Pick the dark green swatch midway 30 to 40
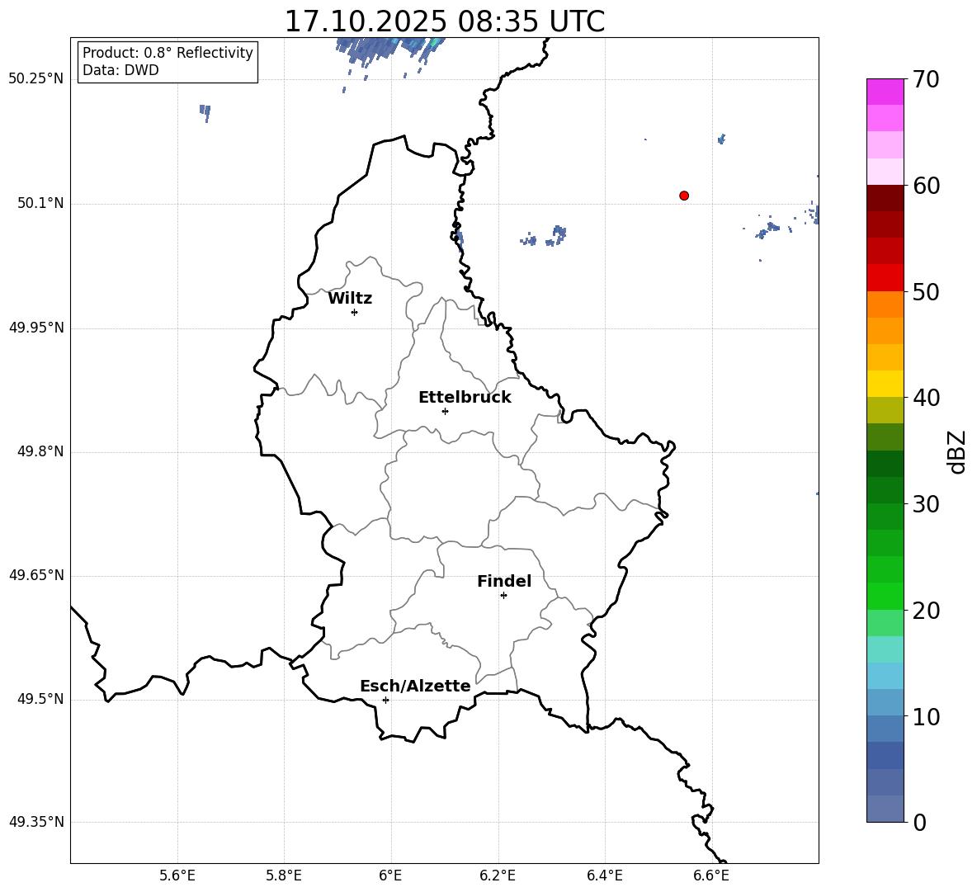977x892 pixels. click(885, 464)
